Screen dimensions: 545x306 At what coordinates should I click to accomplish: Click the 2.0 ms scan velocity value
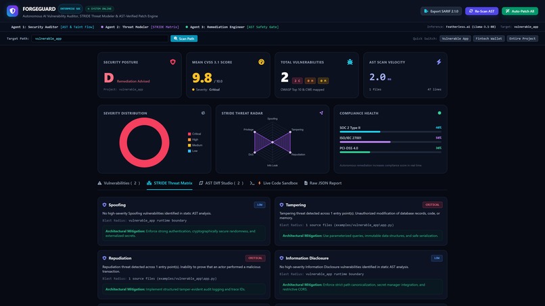pos(380,77)
